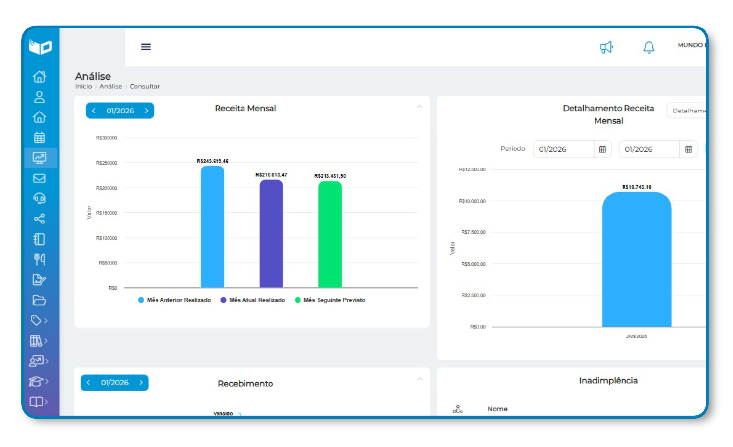Open the hamburger menu in the top bar

146,47
